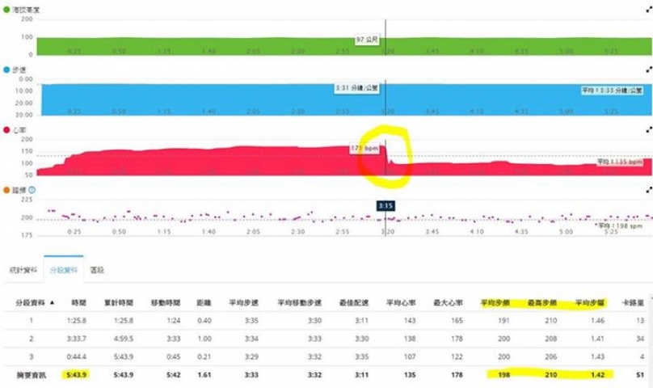Toggle the blue pace legend dot
The image size is (653, 388).
click(6, 70)
